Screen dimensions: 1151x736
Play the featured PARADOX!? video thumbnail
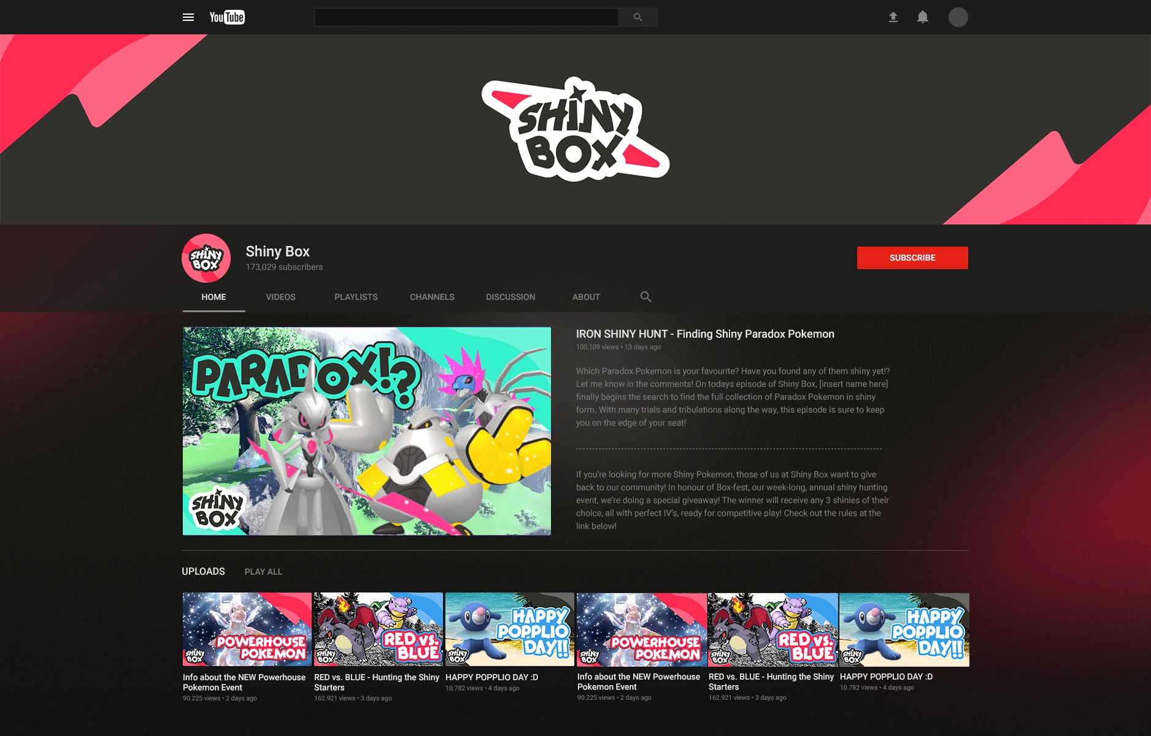coord(367,431)
